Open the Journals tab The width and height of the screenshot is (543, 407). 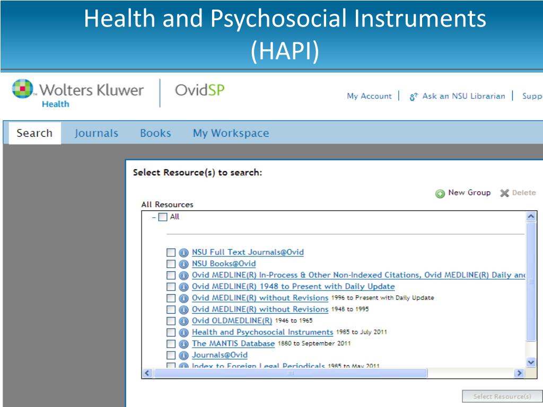97,133
